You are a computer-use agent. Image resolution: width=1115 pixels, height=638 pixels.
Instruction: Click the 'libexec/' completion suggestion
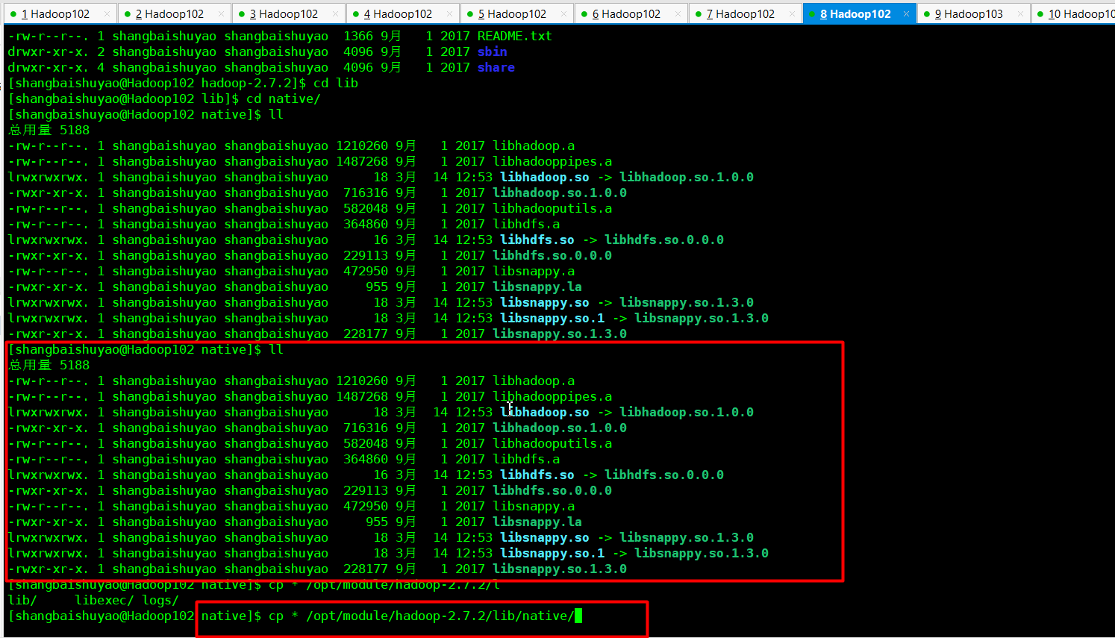[104, 600]
